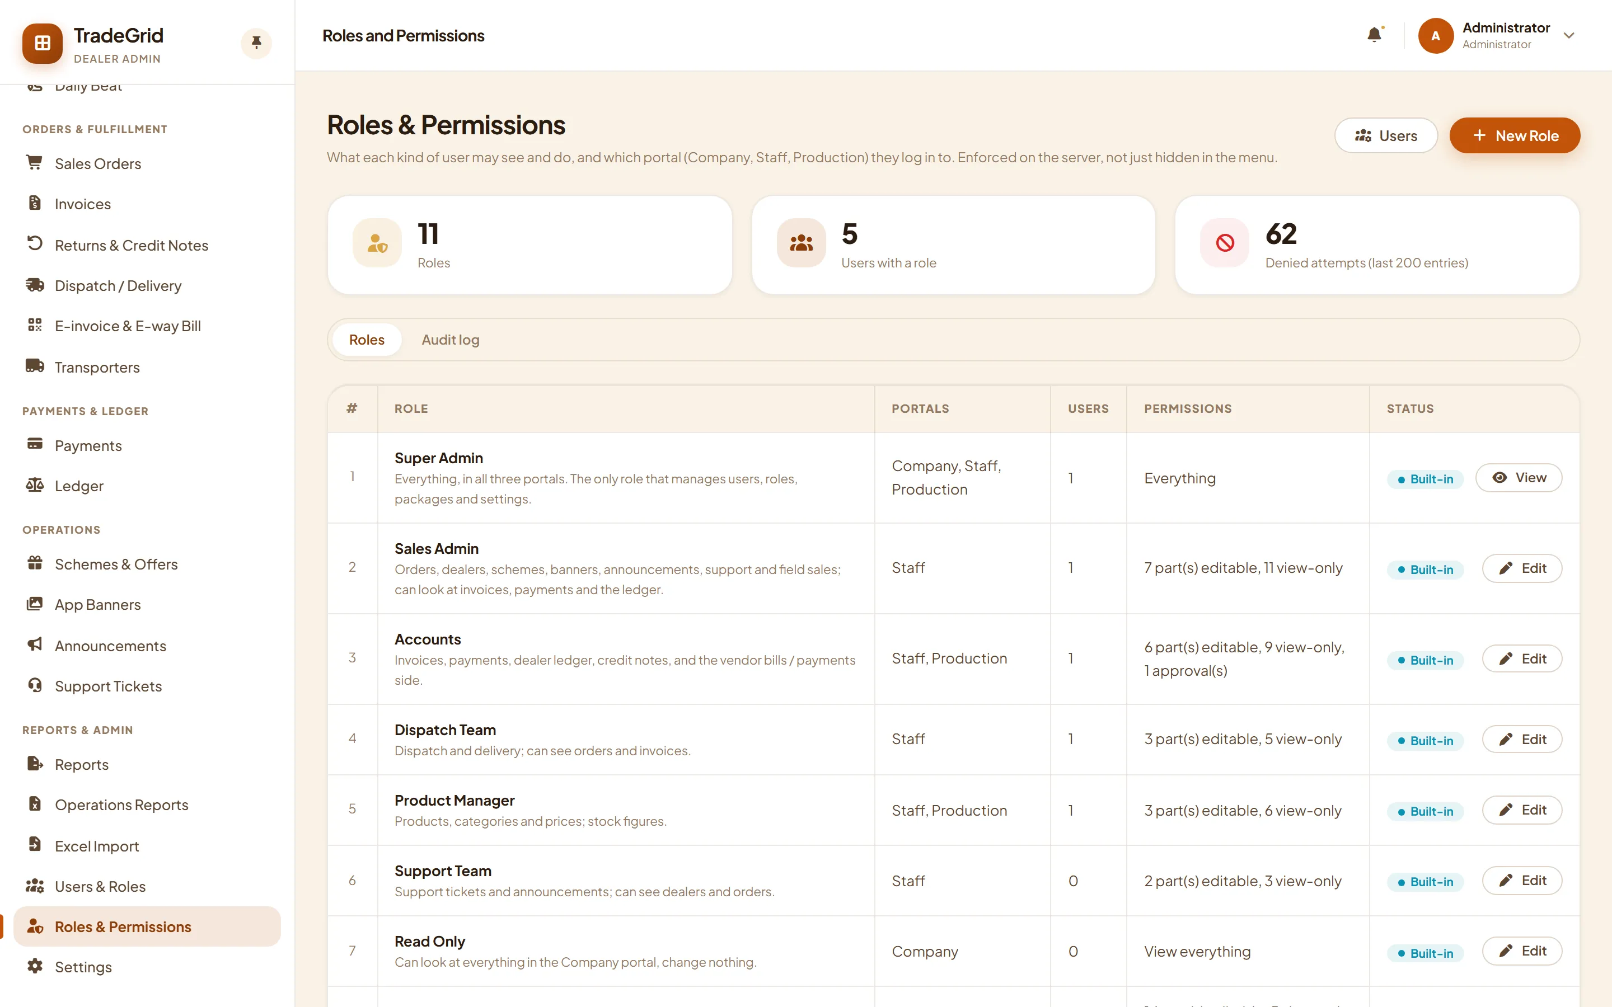Viewport: 1612px width, 1007px height.
Task: Edit the Read Only role
Action: tap(1522, 951)
